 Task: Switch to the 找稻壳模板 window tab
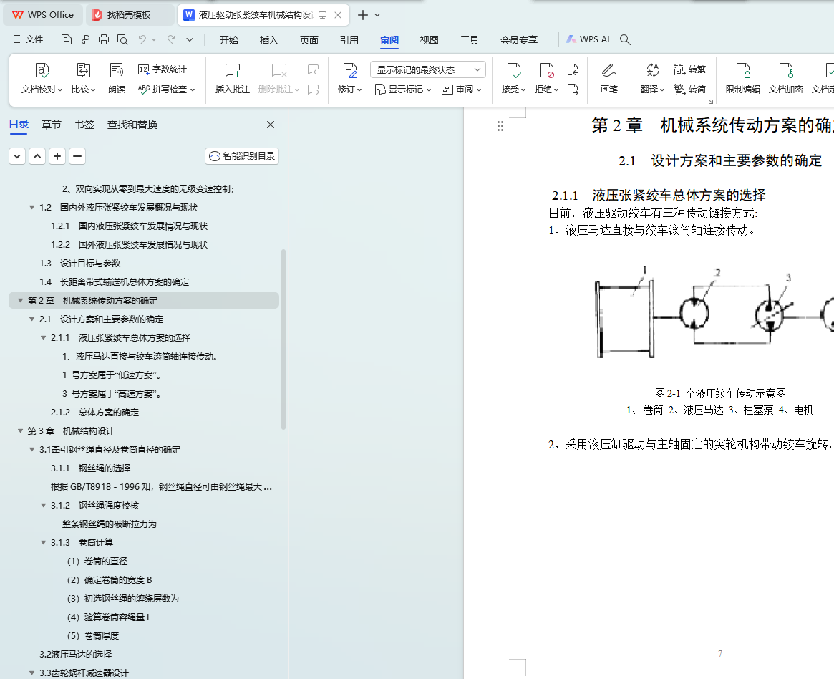(x=130, y=15)
